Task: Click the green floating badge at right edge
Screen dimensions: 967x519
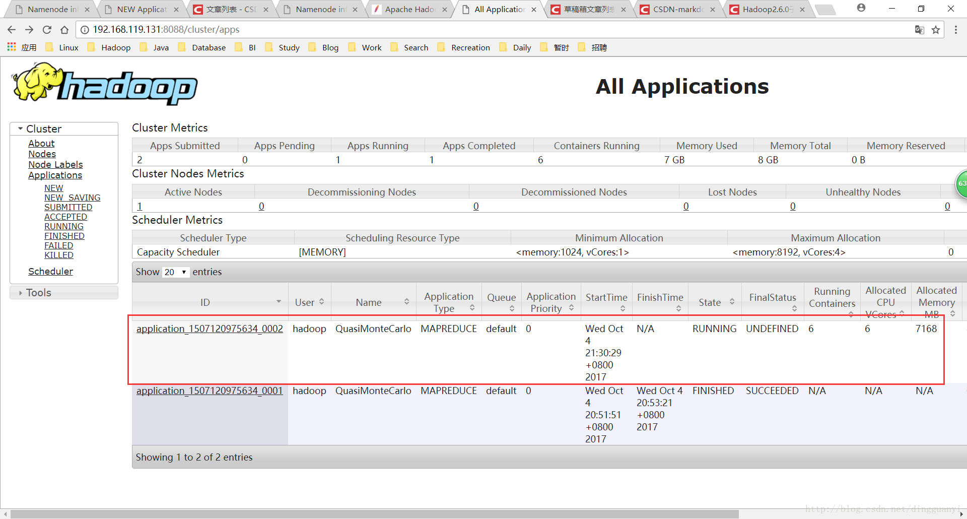Action: point(961,184)
